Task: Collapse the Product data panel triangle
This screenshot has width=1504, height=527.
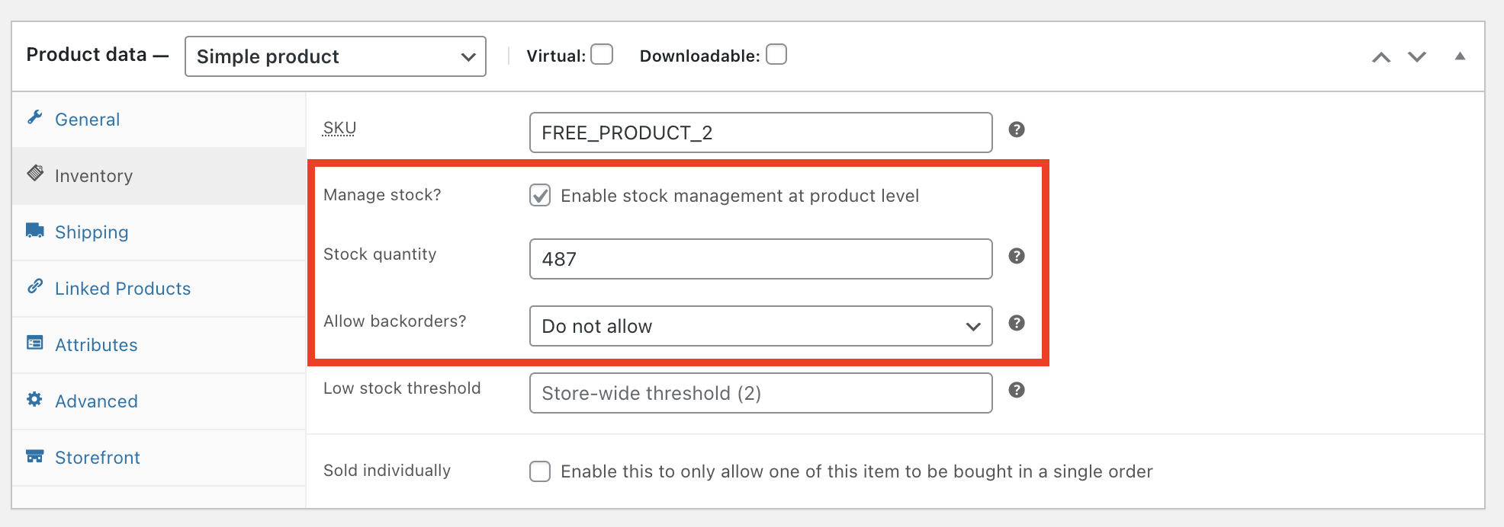Action: (1460, 56)
